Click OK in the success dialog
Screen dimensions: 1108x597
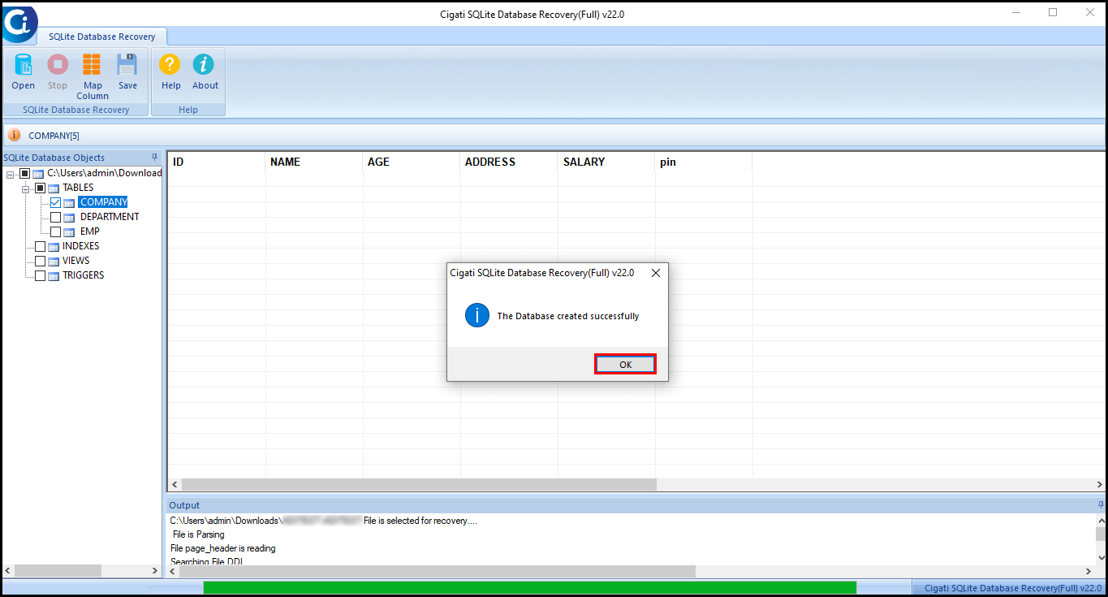tap(625, 365)
